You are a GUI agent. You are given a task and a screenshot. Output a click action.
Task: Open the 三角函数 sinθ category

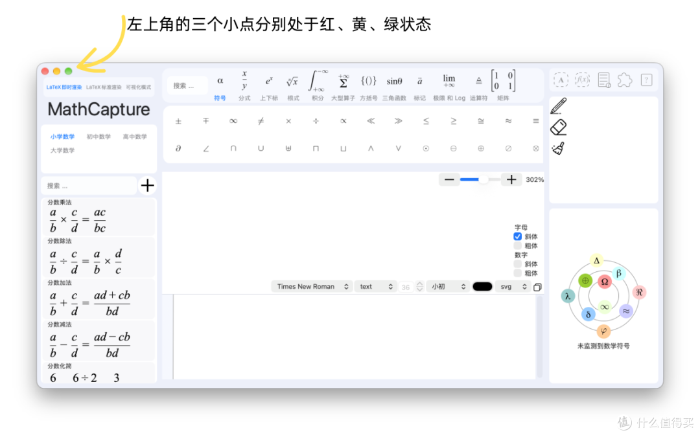click(x=394, y=86)
